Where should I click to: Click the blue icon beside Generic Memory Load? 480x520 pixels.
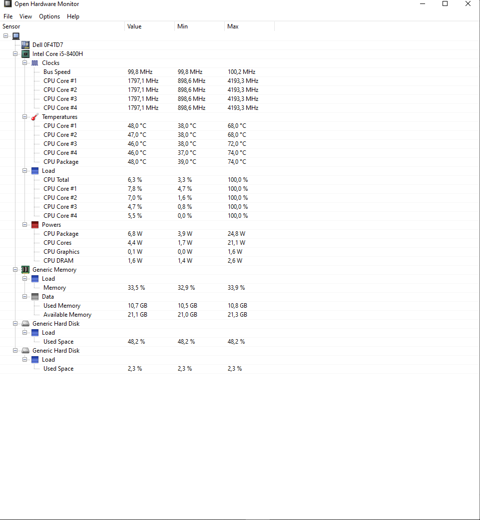click(x=35, y=279)
